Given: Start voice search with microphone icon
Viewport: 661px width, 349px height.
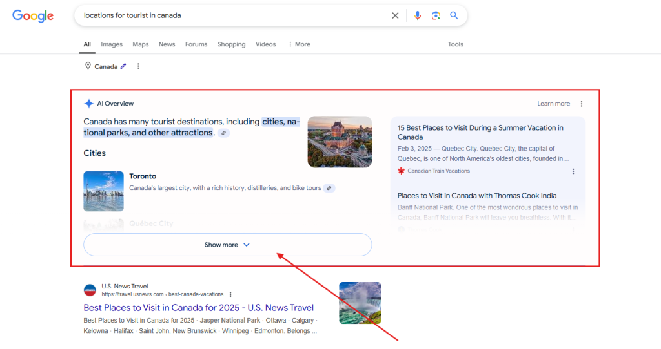Looking at the screenshot, I should pyautogui.click(x=418, y=15).
